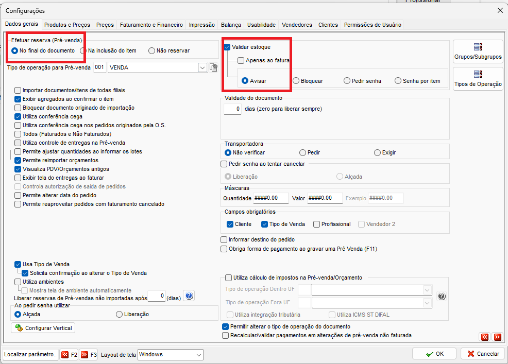Click the 001 operation code field

tap(100, 67)
